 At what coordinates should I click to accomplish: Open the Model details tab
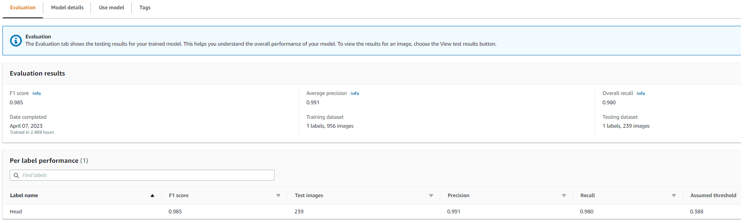67,8
